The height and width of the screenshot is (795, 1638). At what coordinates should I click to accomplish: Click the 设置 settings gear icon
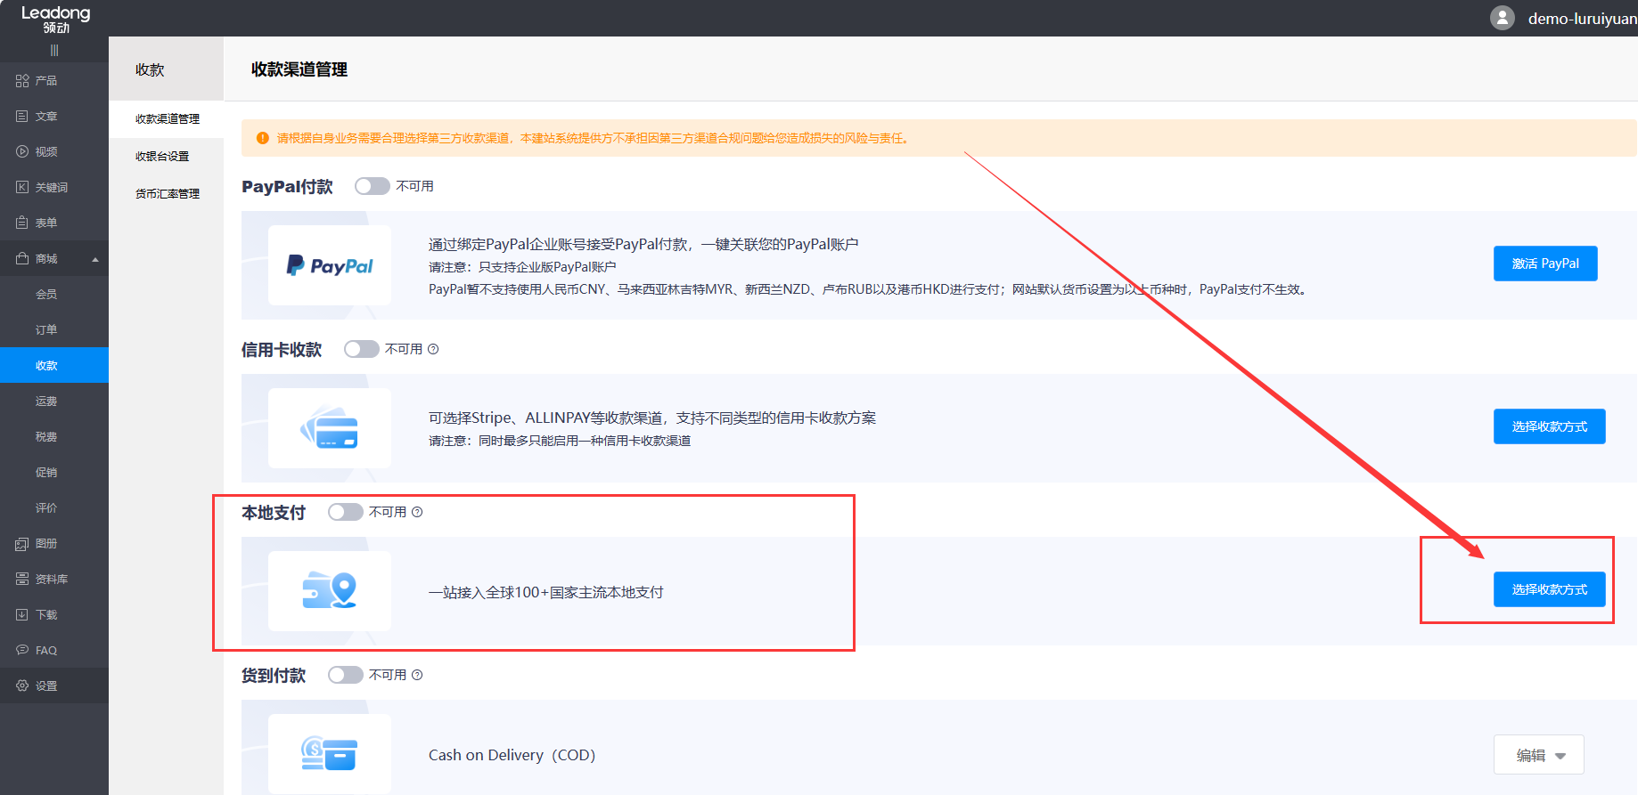22,686
